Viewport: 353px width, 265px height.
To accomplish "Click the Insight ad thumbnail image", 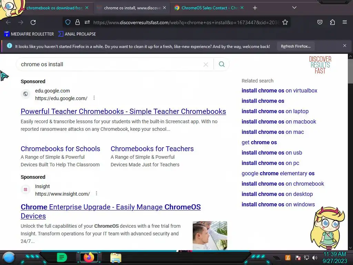I will [x=210, y=235].
